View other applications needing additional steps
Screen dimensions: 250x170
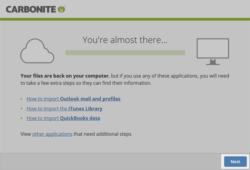point(52,134)
